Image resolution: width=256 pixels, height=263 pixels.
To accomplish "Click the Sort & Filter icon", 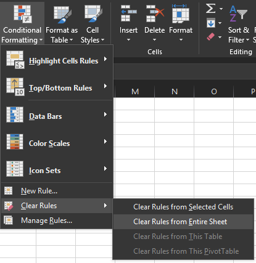I will coord(238,14).
